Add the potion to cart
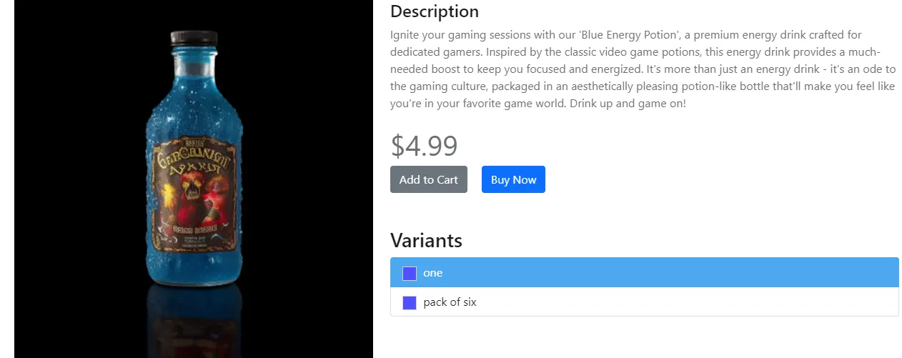 [x=428, y=180]
